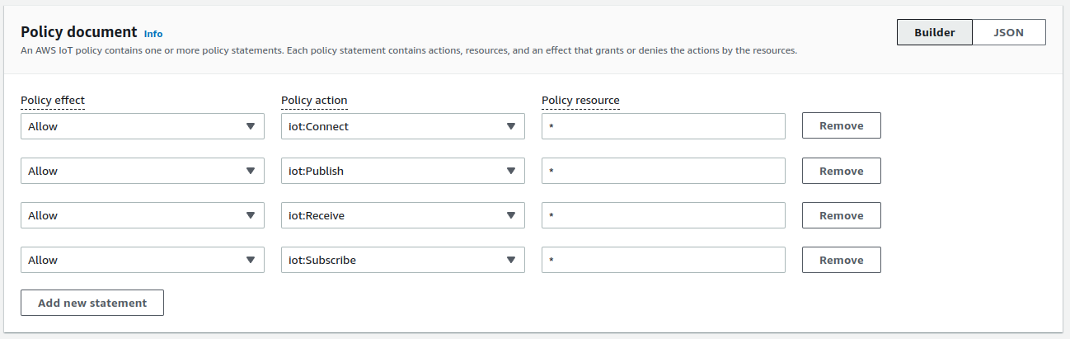
Task: Expand the iot:Publish policy action dropdown
Action: click(402, 171)
